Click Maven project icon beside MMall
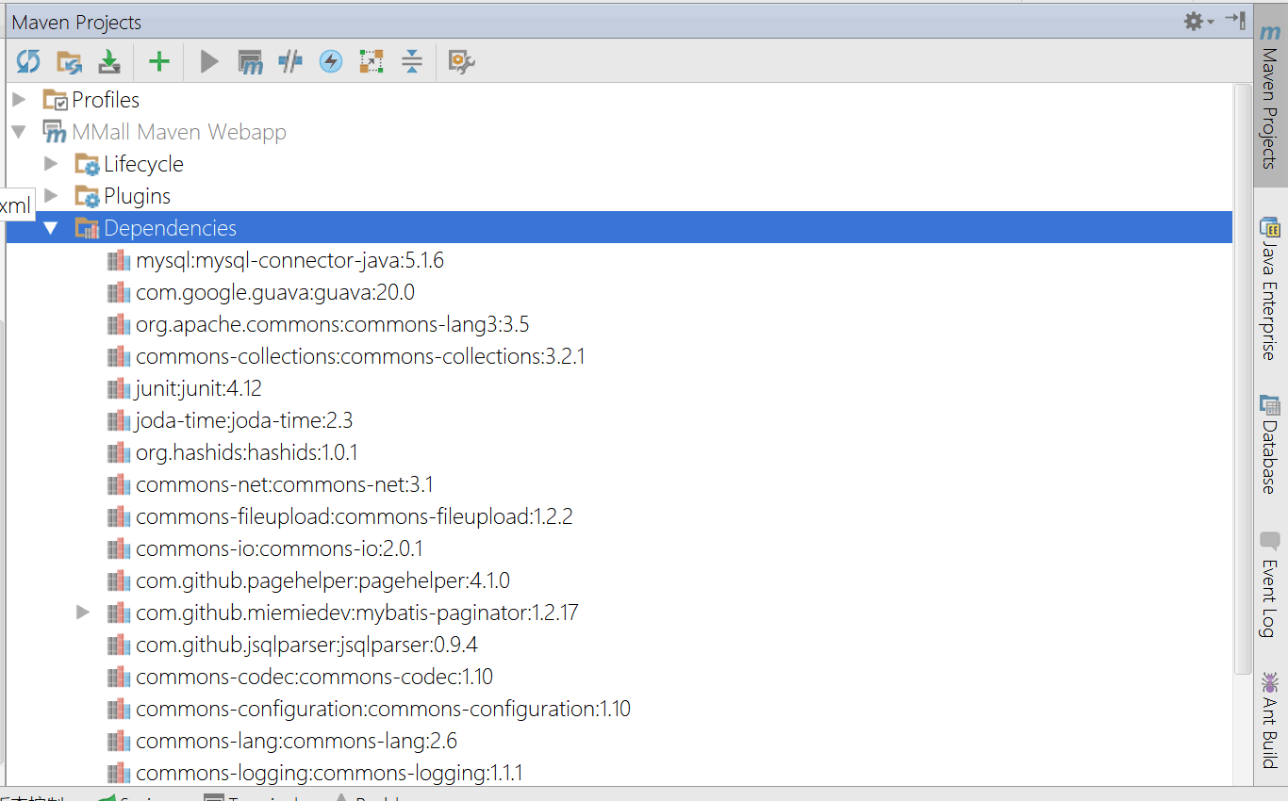This screenshot has width=1288, height=801. click(x=55, y=132)
